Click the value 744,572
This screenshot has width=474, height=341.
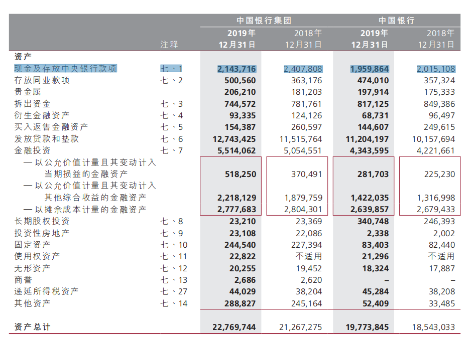[x=240, y=104]
